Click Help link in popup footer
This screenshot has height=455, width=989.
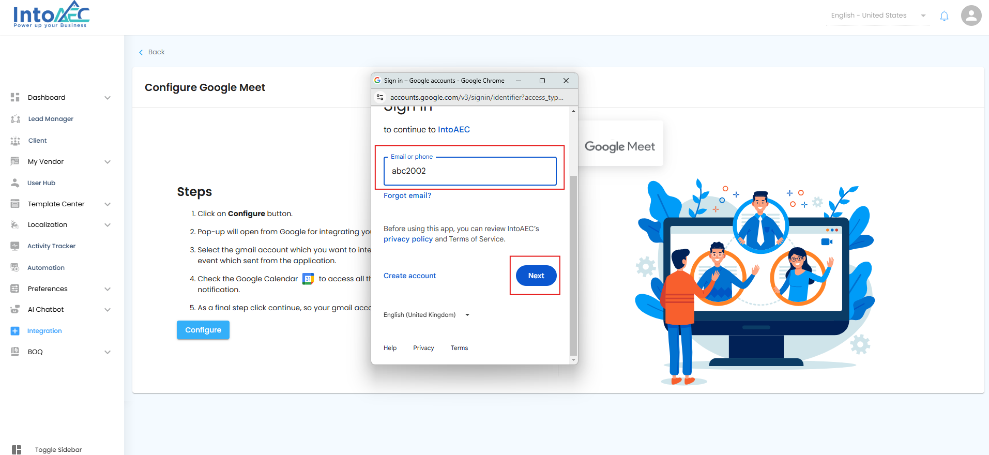(x=390, y=348)
